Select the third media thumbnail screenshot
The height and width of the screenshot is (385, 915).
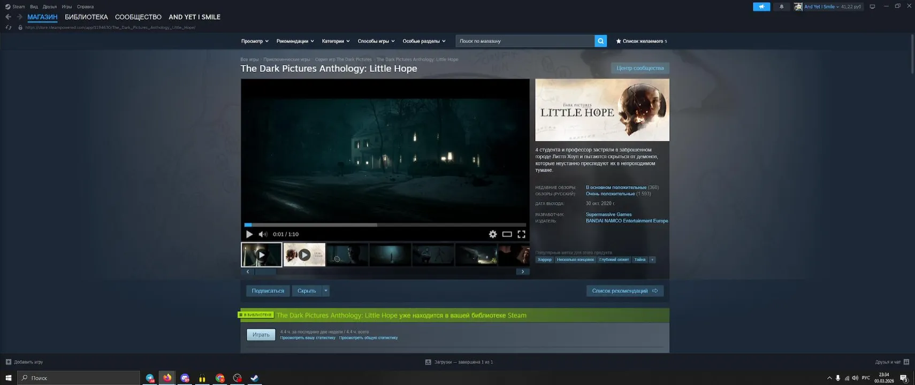(347, 255)
